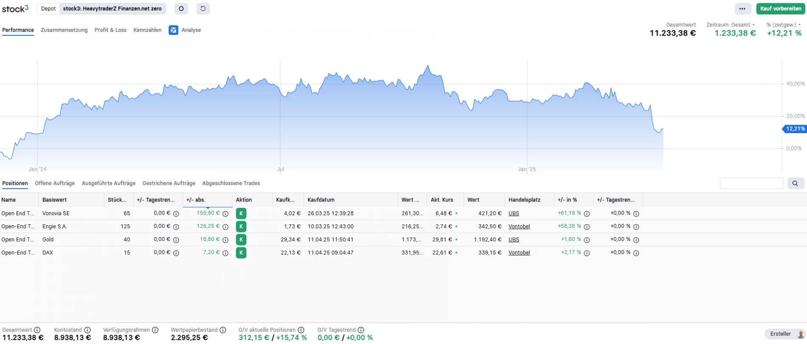Screen dimensions: 807x344
Task: Click green K action icon for DAX row
Action: click(x=241, y=253)
